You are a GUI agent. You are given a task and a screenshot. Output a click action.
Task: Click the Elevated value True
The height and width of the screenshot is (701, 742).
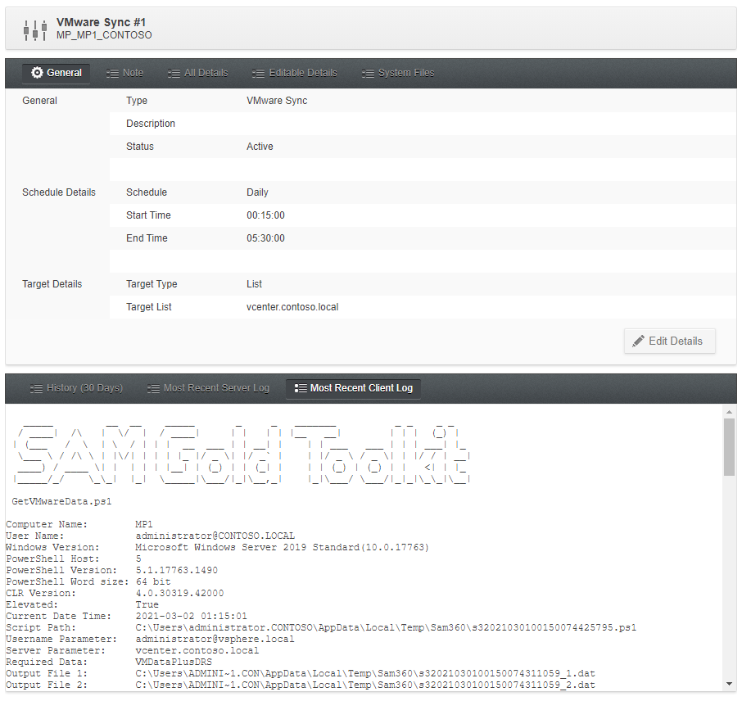pyautogui.click(x=147, y=604)
